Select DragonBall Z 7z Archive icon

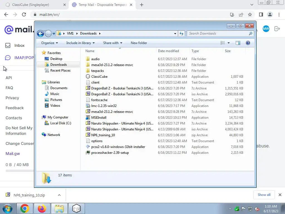pos(88,88)
